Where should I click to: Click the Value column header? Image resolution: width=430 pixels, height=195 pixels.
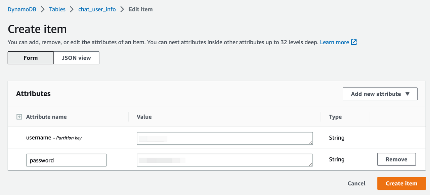tap(144, 117)
